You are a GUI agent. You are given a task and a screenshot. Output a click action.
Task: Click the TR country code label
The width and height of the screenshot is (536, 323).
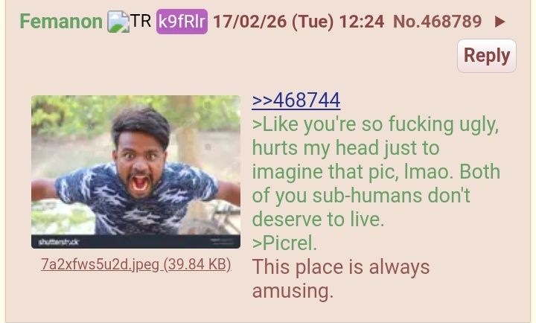pyautogui.click(x=141, y=21)
